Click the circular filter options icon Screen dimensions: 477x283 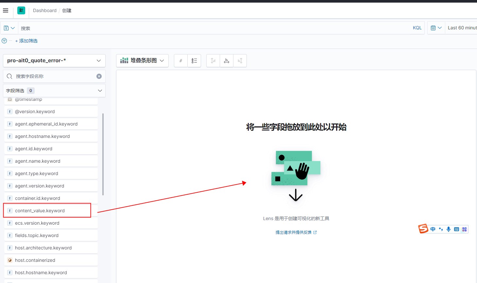(x=4, y=41)
